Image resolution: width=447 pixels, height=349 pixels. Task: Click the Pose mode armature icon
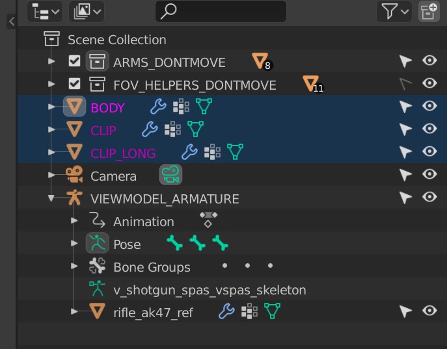click(97, 244)
